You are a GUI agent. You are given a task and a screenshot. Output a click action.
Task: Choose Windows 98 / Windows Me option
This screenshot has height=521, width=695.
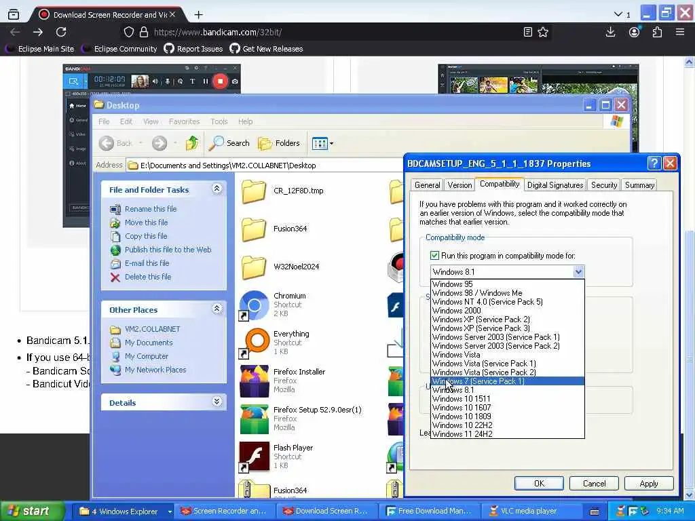(x=507, y=293)
